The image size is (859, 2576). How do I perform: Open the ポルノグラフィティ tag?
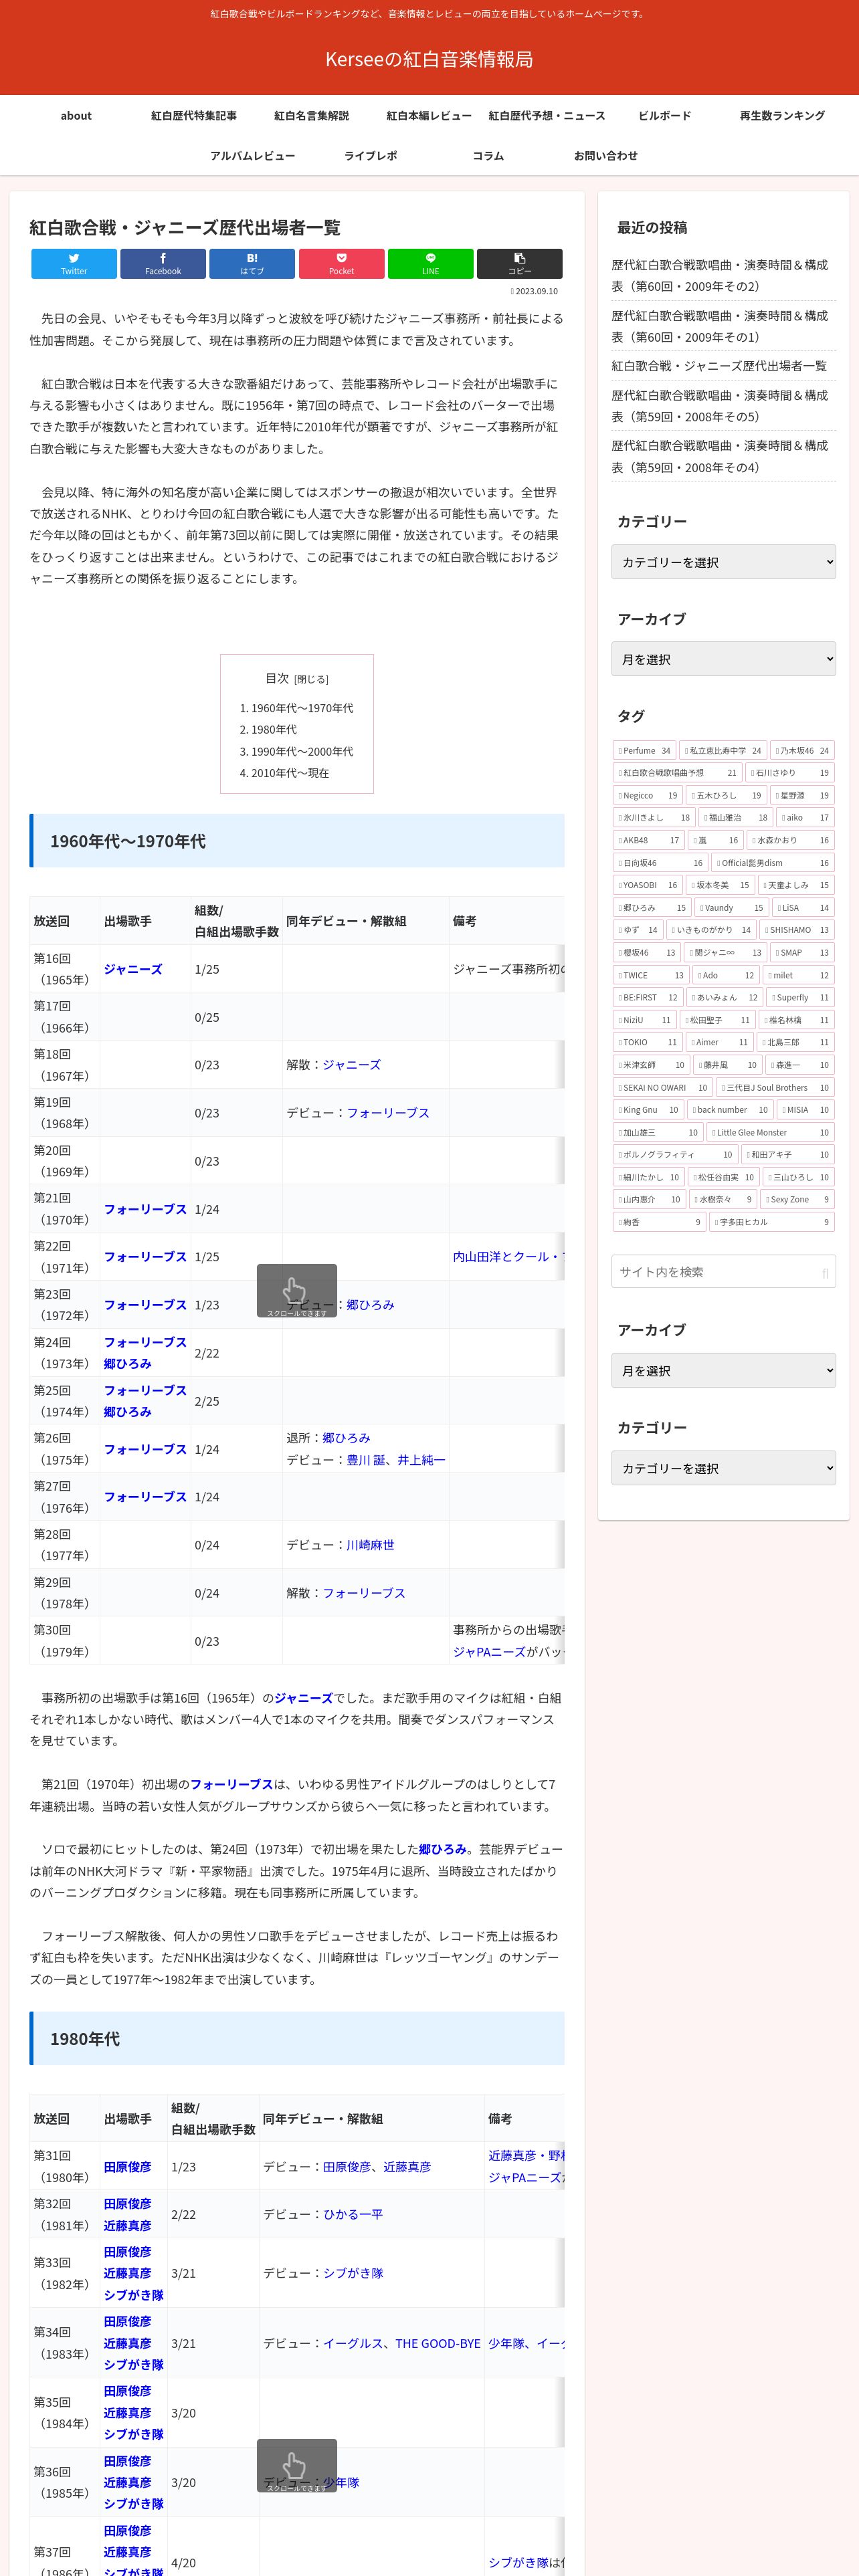point(675,1155)
